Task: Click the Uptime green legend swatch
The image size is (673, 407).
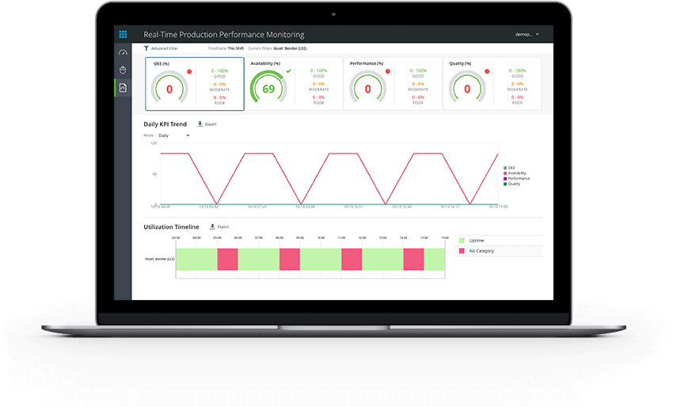Action: [x=462, y=241]
